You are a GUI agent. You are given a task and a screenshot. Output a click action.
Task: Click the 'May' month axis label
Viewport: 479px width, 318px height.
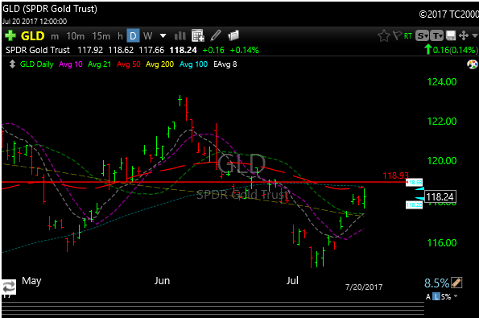point(31,281)
